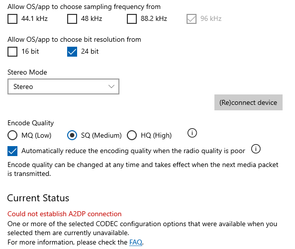Open the Stereo Mode dropdown
The image size is (295, 249).
[63, 86]
